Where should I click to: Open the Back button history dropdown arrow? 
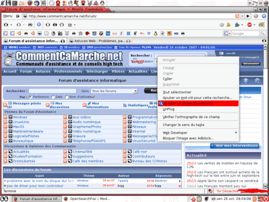tap(11, 25)
